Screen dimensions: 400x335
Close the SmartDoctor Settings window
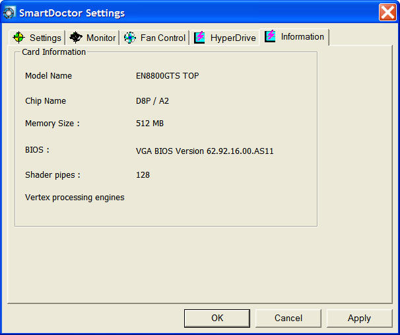(387, 13)
